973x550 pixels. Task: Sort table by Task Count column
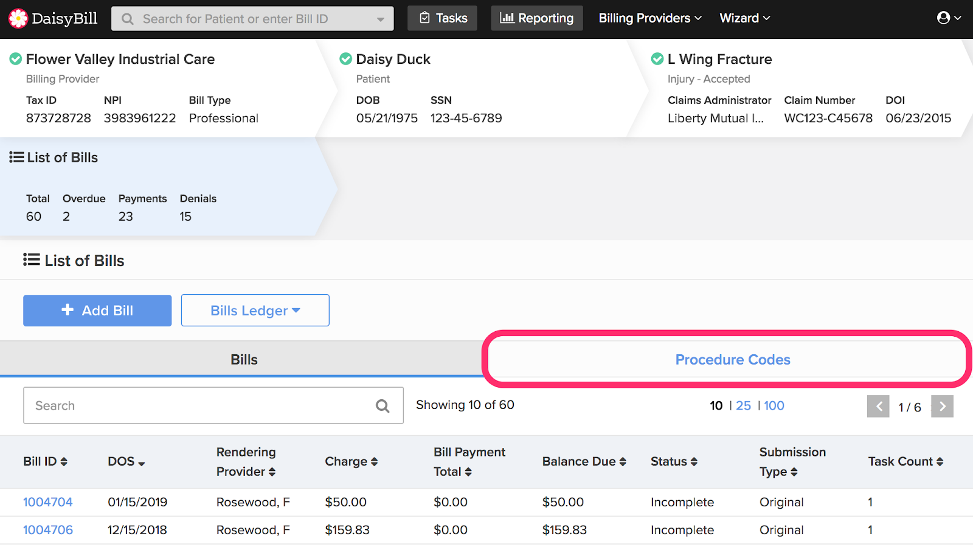point(905,461)
